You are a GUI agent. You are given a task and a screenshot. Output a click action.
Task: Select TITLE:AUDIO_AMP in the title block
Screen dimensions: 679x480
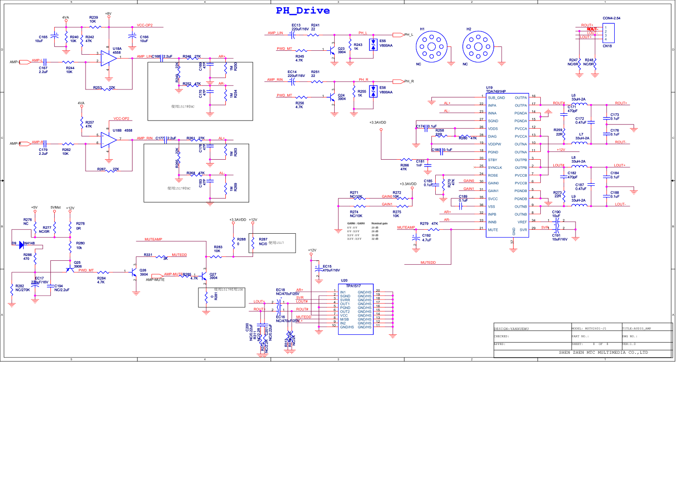(636, 329)
